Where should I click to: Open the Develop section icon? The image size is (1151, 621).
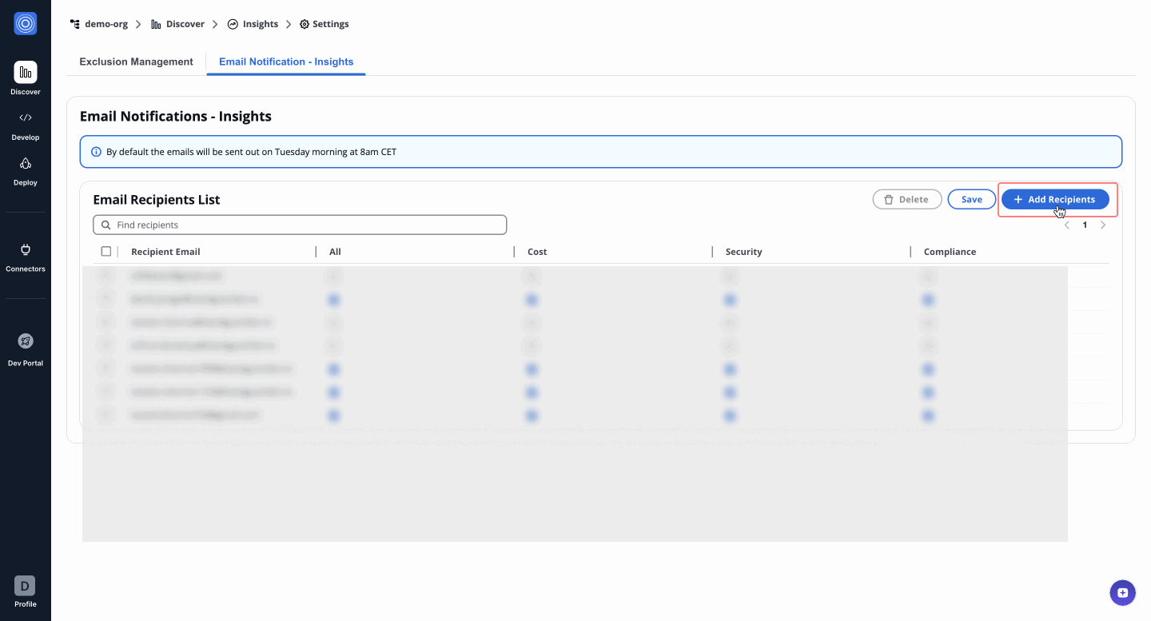(x=25, y=123)
